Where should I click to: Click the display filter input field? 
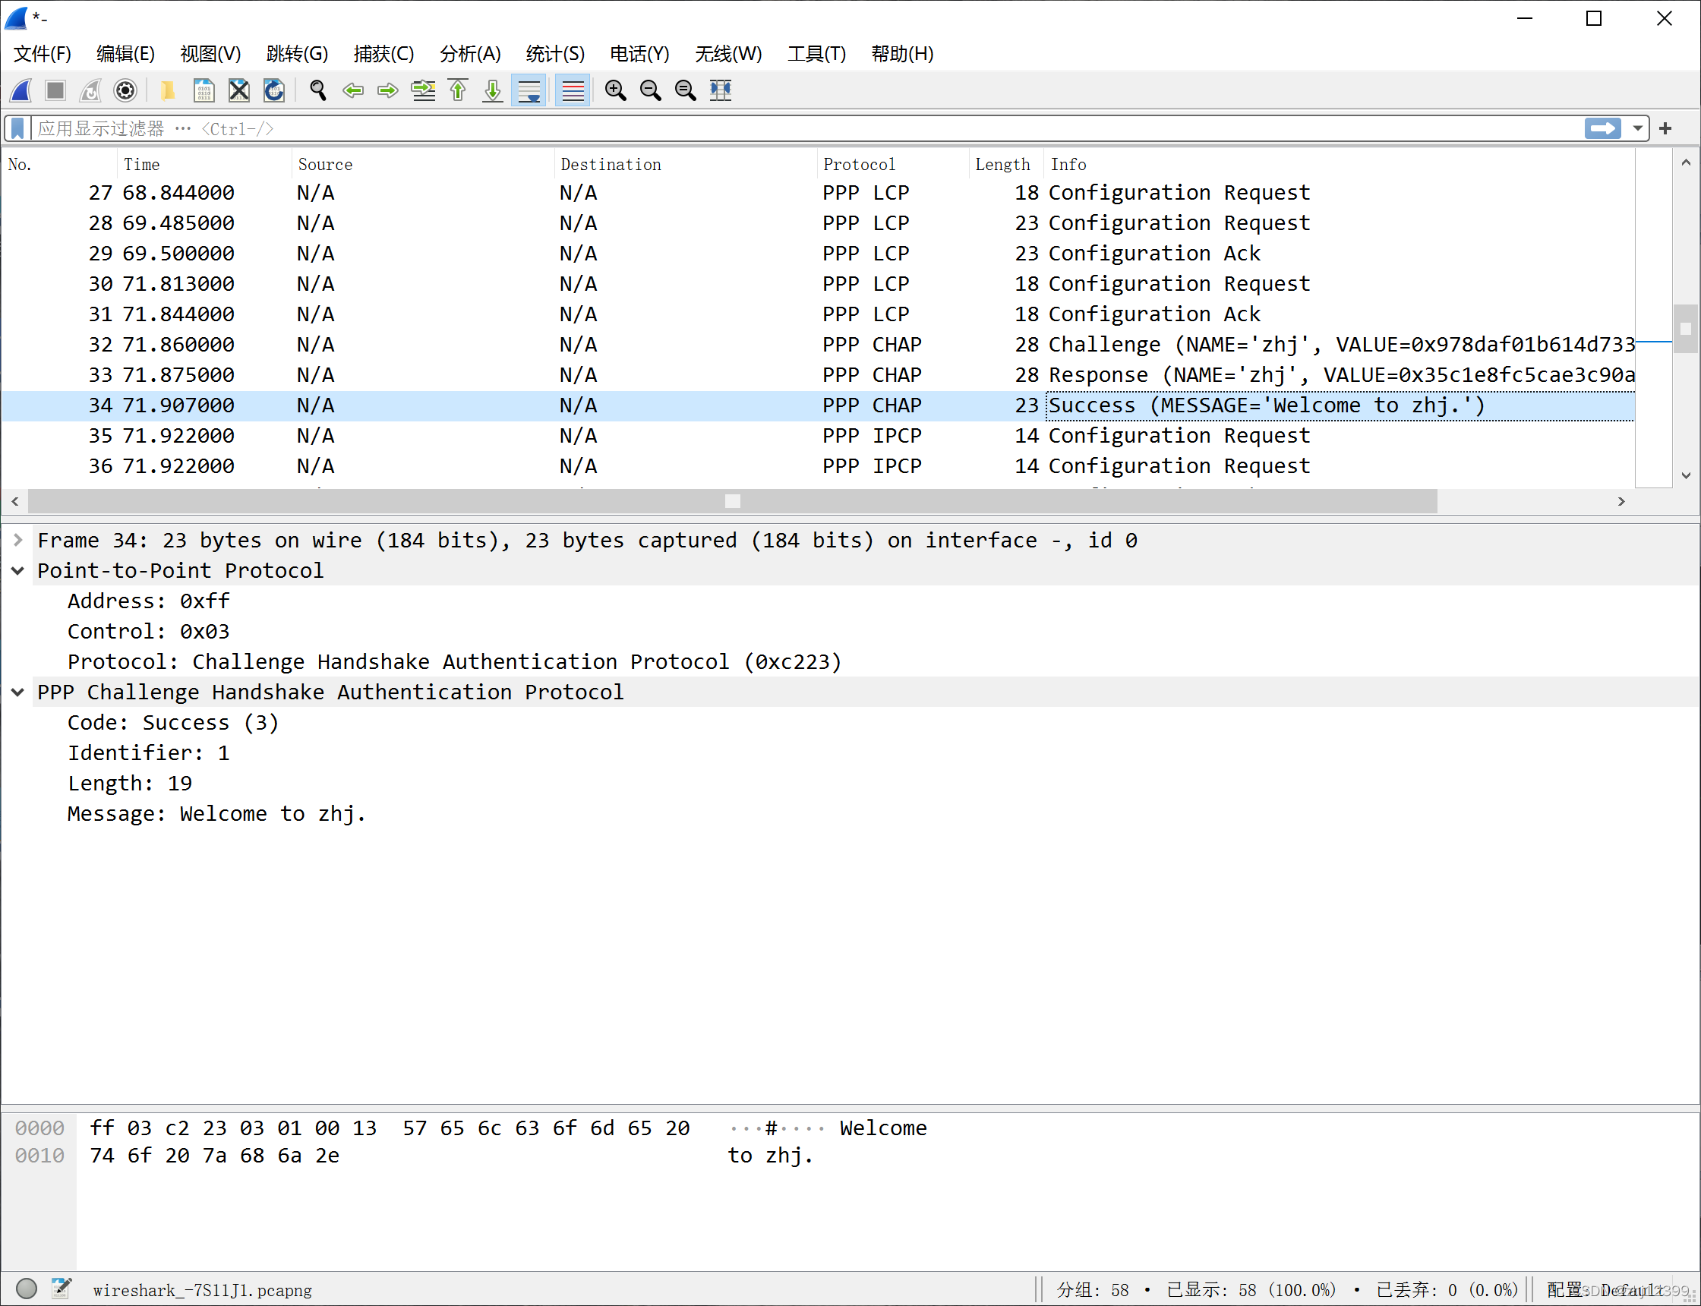pyautogui.click(x=807, y=128)
